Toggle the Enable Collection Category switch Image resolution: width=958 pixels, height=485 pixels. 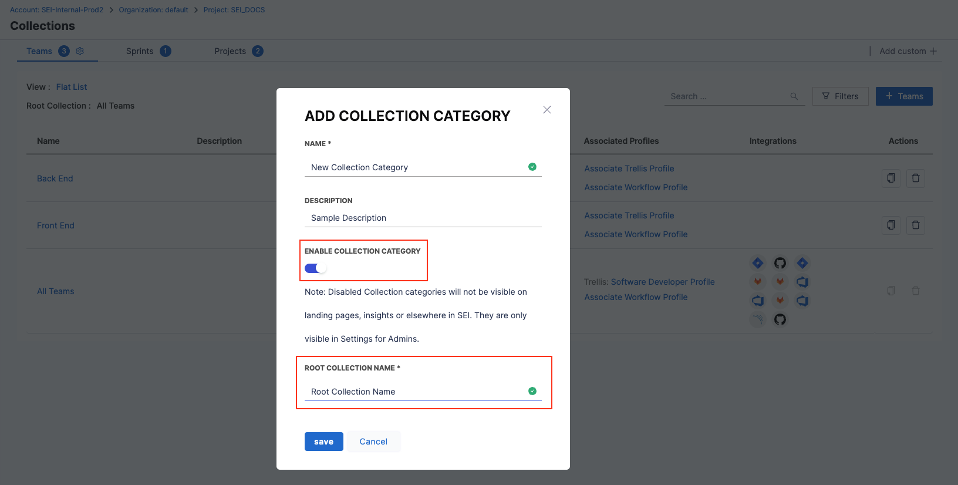tap(315, 268)
